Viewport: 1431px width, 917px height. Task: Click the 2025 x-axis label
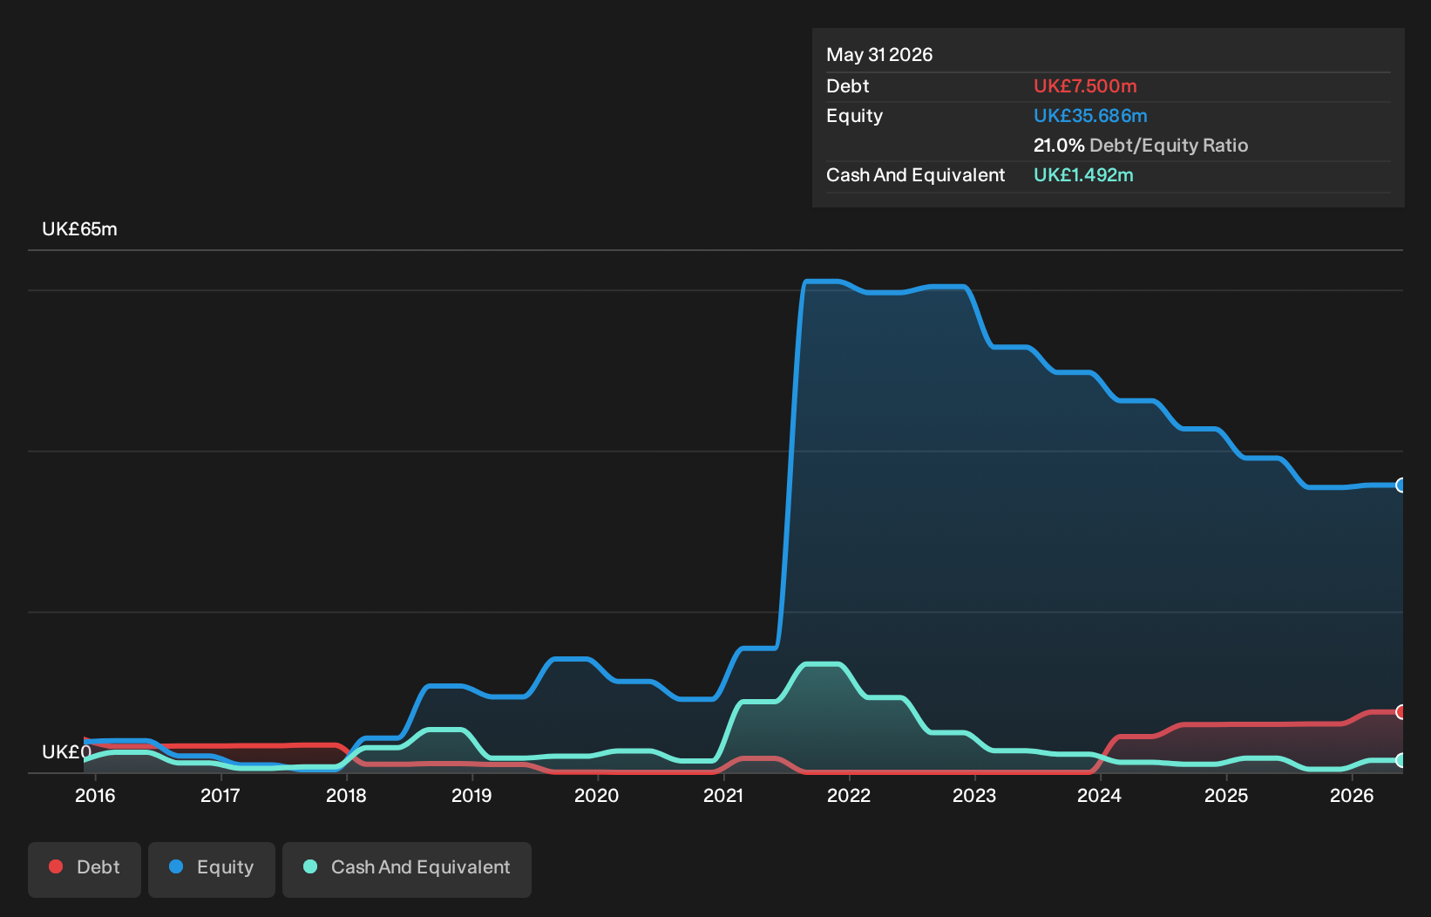1226,795
